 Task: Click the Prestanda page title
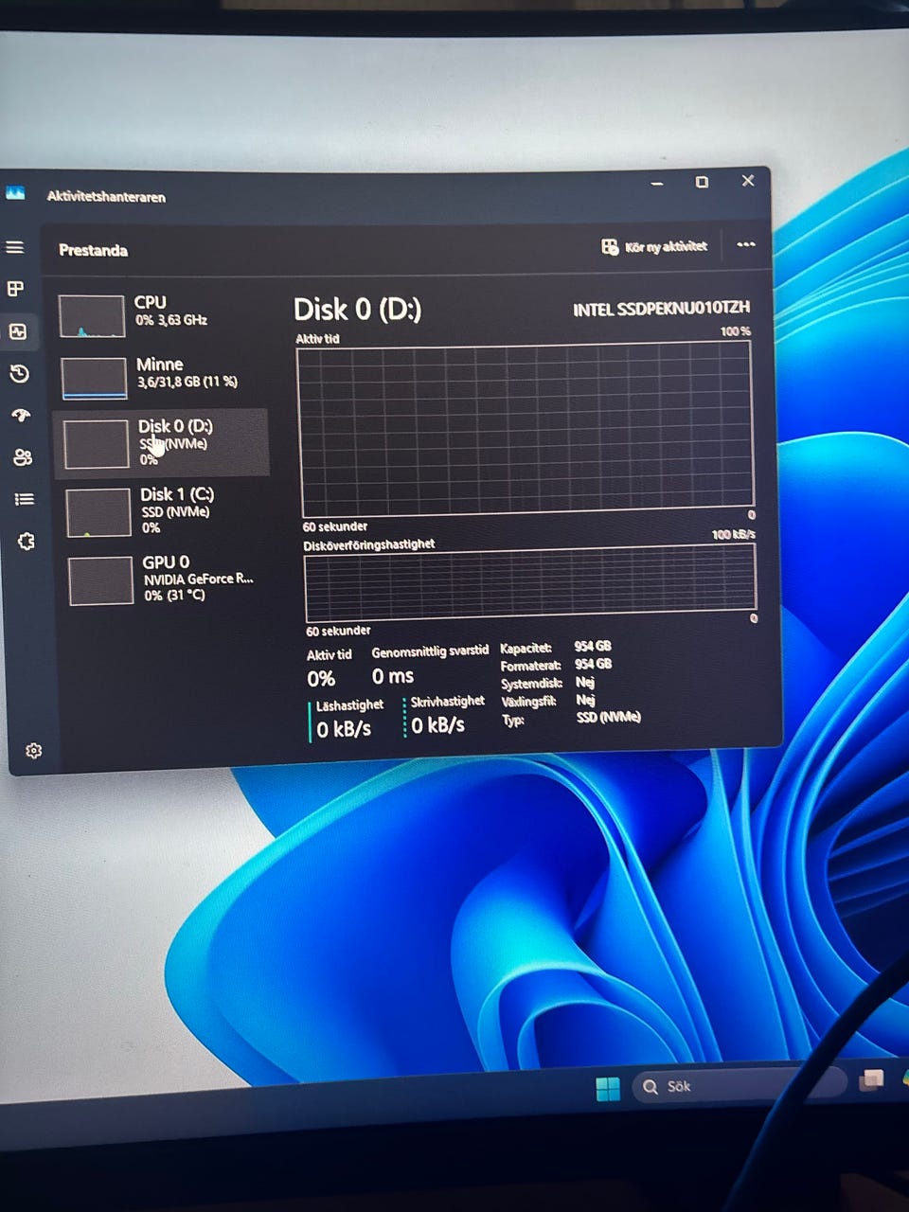coord(93,250)
